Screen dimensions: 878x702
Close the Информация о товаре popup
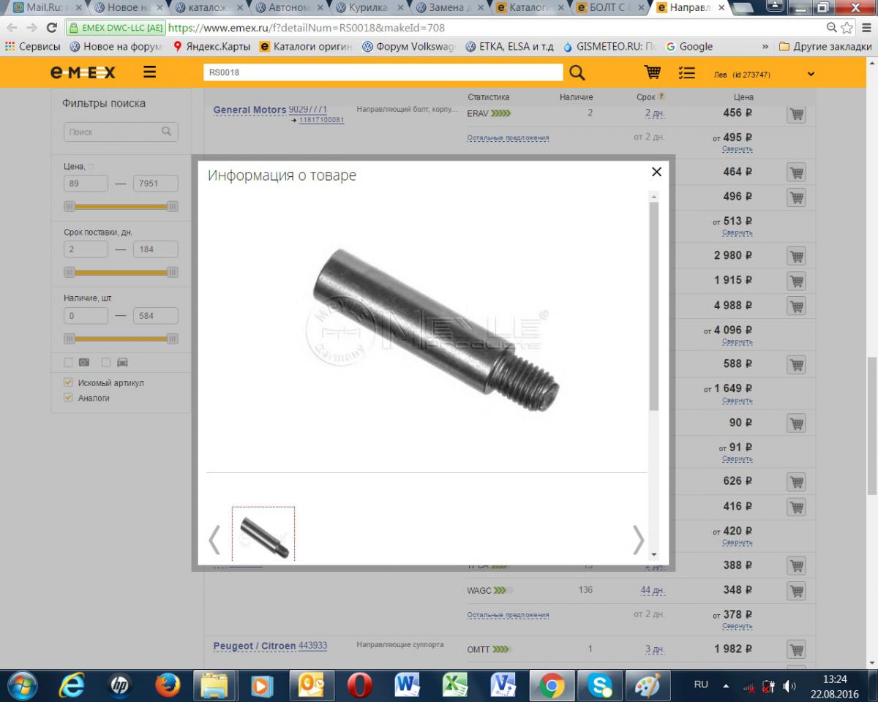tap(656, 172)
